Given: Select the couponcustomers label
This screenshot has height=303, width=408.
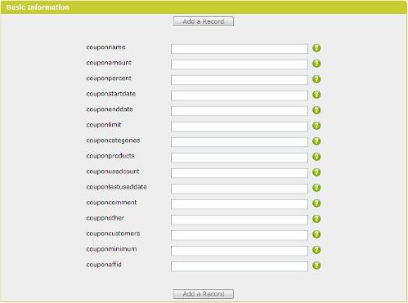Looking at the screenshot, I should (x=113, y=234).
